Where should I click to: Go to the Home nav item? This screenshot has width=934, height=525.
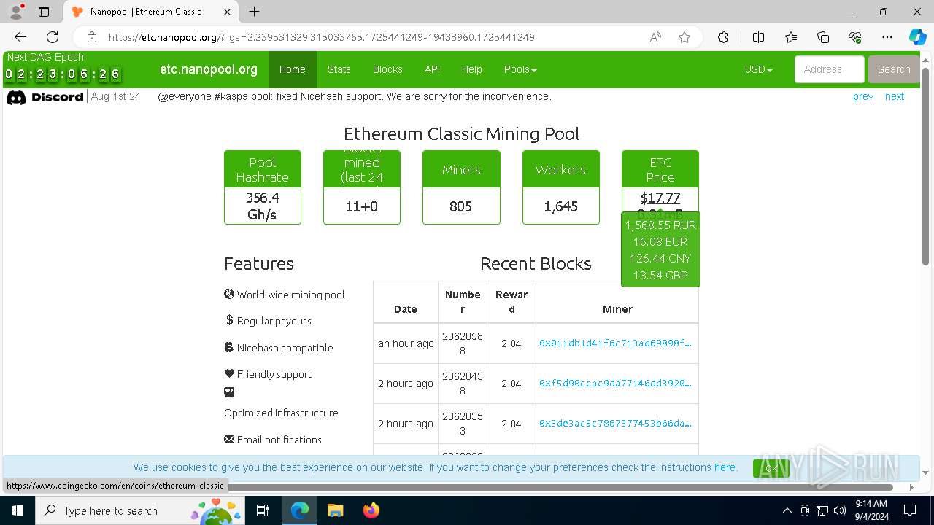point(292,69)
